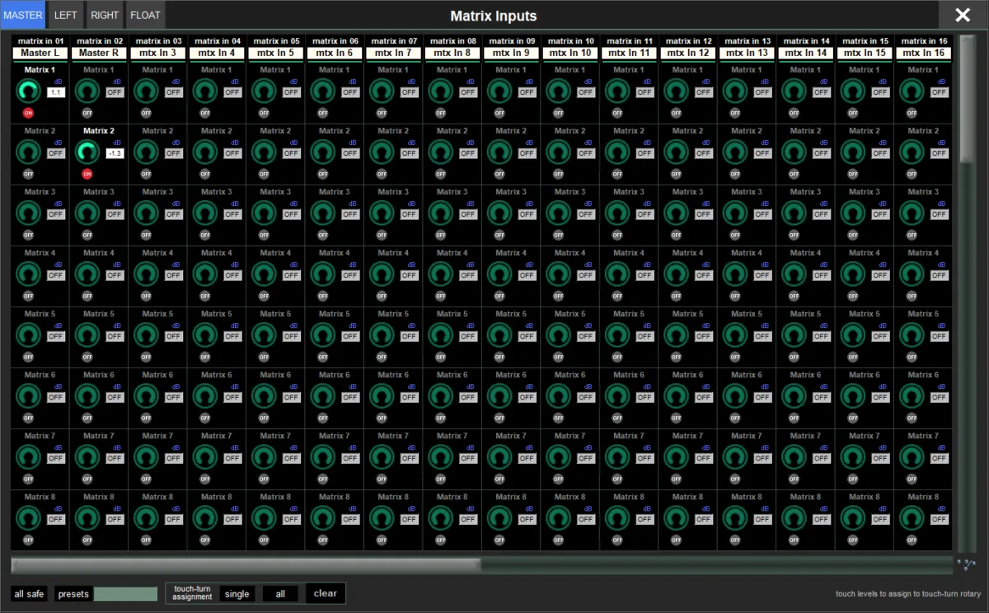Screen dimensions: 989x613
Task: Select the mtx In 3 channel name
Action: (157, 53)
